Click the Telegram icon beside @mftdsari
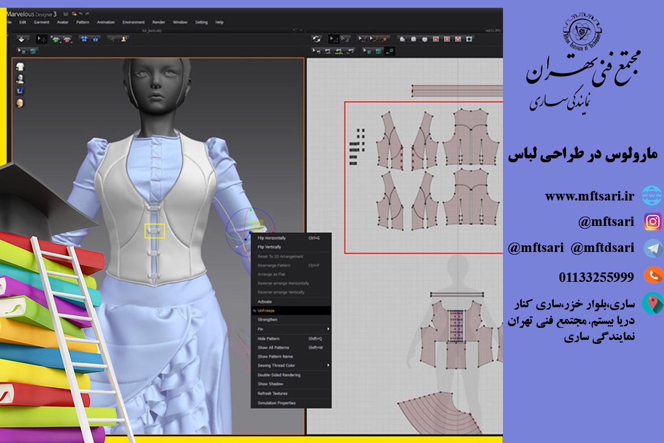664x443 pixels. [653, 248]
